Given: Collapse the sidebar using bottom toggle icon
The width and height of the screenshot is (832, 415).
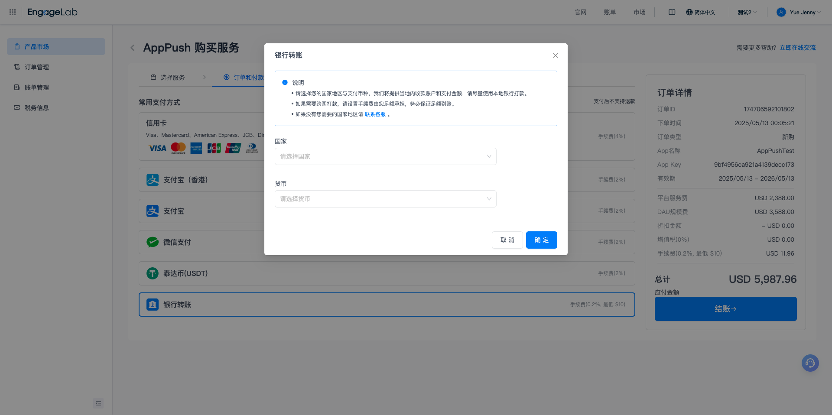Looking at the screenshot, I should coord(98,403).
